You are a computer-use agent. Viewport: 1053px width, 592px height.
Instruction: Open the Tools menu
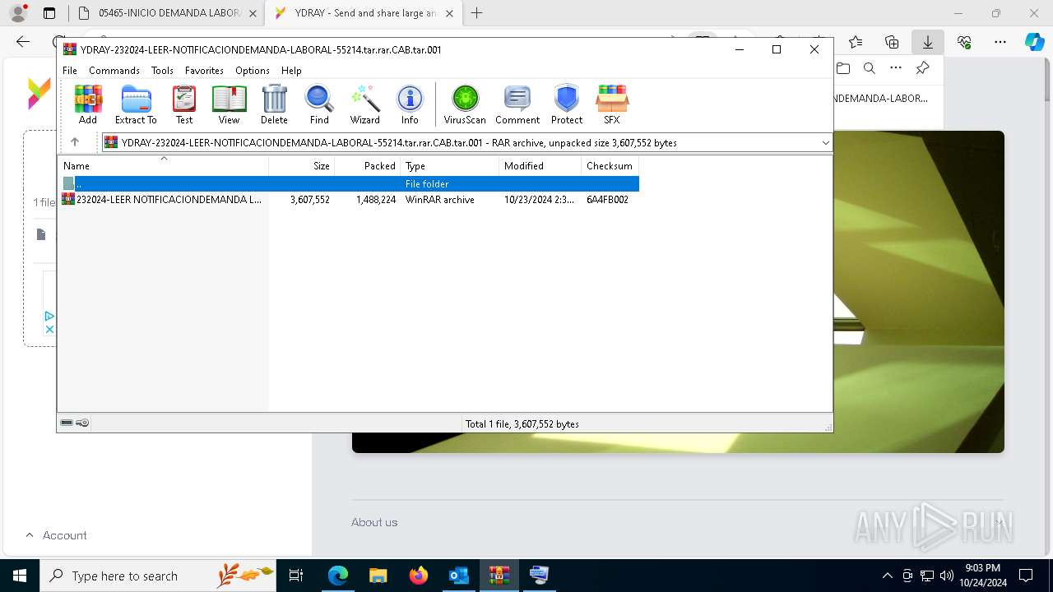click(x=162, y=71)
